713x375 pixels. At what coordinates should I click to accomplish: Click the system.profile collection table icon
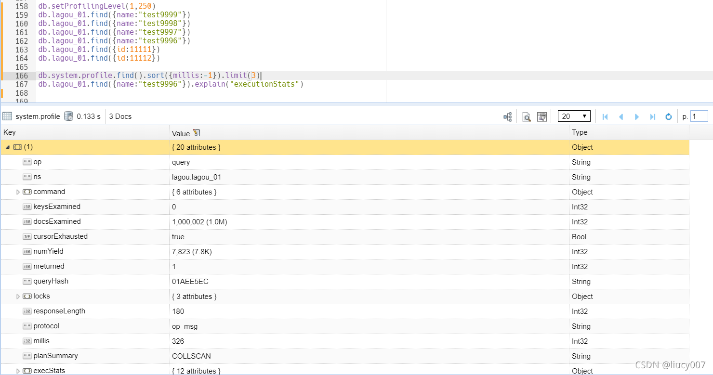(7, 116)
